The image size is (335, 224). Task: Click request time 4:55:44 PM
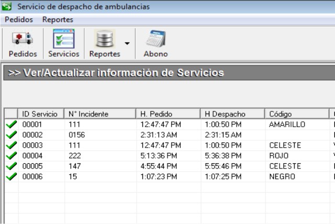click(x=159, y=166)
